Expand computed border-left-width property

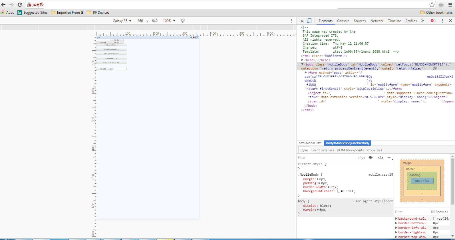point(396,228)
